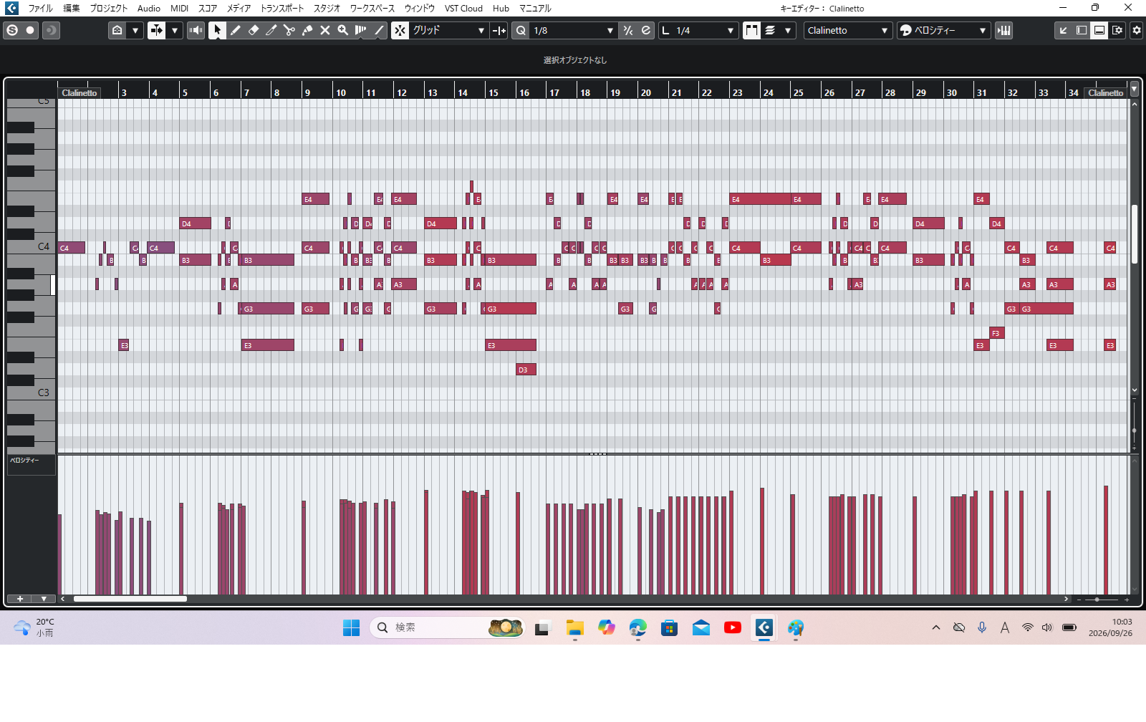This screenshot has height=722, width=1146.
Task: Open Windows Start menu
Action: tap(351, 627)
